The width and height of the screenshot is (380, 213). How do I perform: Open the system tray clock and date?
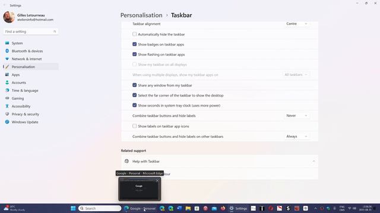click(366, 208)
